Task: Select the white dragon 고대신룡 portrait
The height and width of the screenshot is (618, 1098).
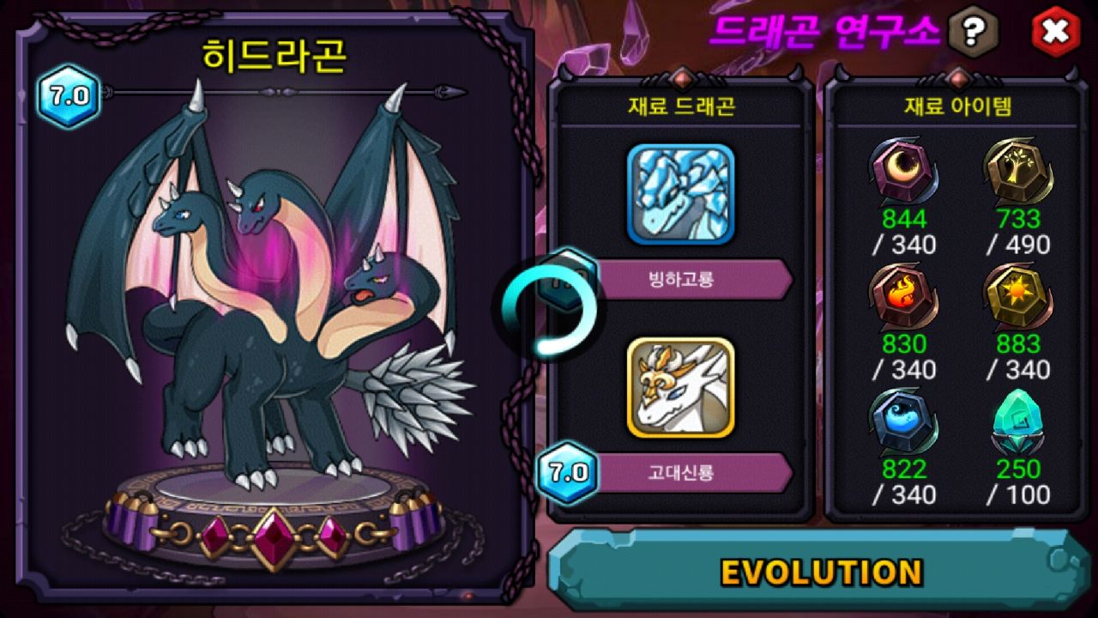Action: point(681,387)
